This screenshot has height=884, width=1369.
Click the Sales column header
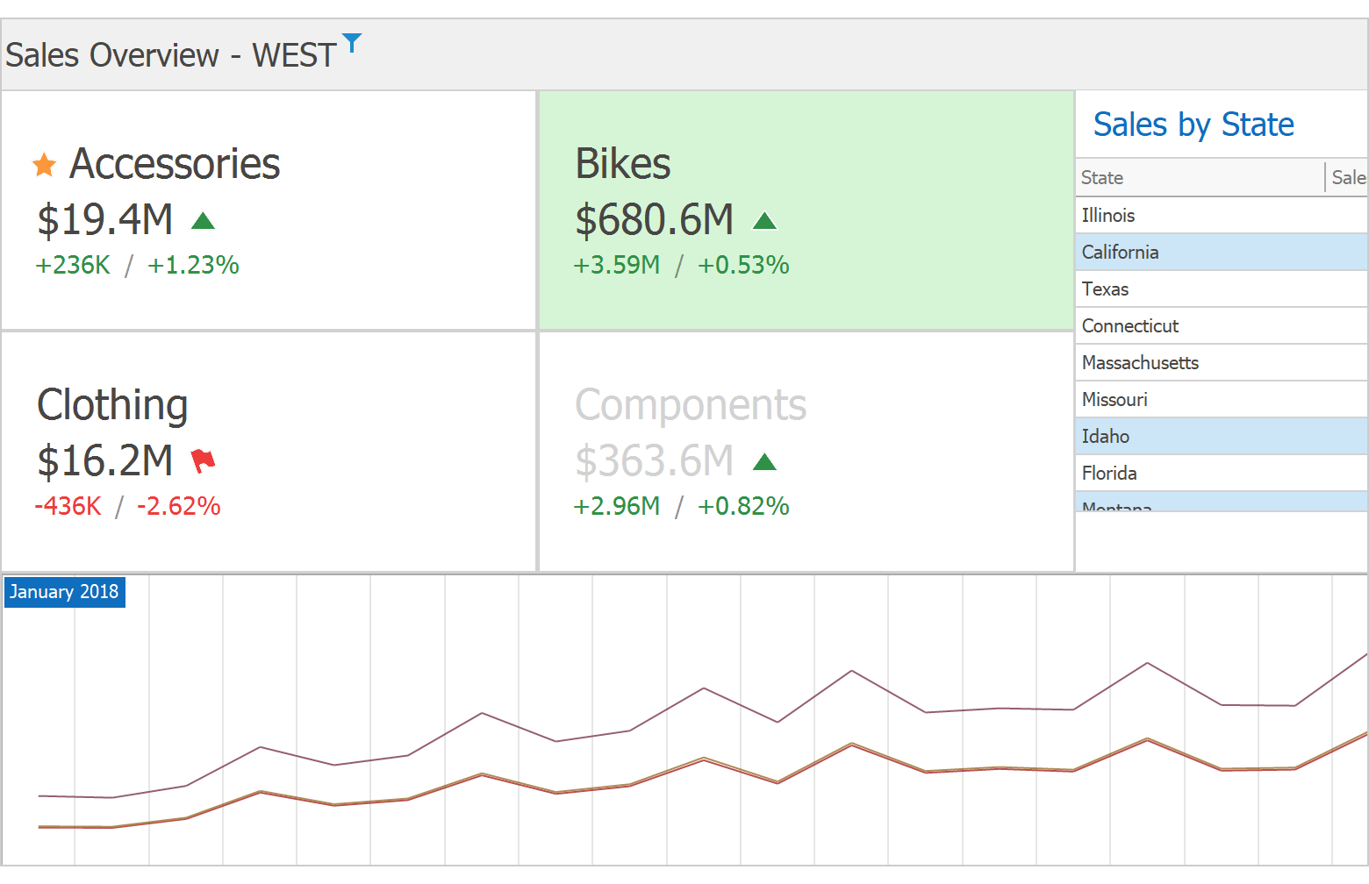tap(1348, 177)
